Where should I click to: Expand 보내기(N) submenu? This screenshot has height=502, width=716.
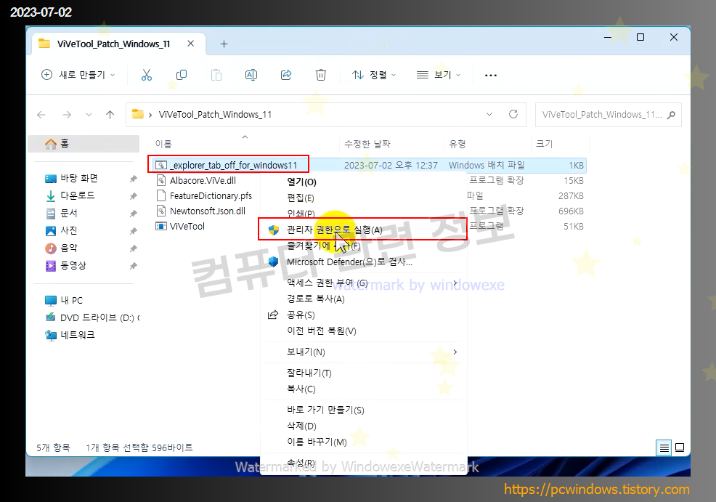(x=455, y=352)
